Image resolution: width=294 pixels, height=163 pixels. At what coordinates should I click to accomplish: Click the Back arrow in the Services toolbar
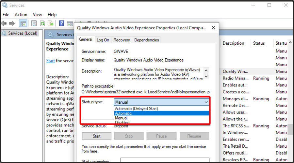point(4,23)
